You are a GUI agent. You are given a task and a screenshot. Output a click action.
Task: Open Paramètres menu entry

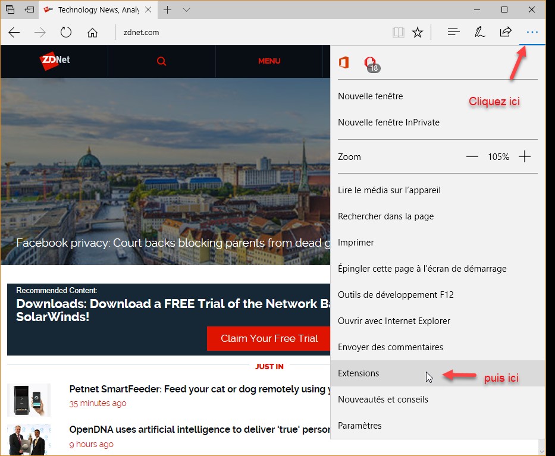(x=360, y=426)
